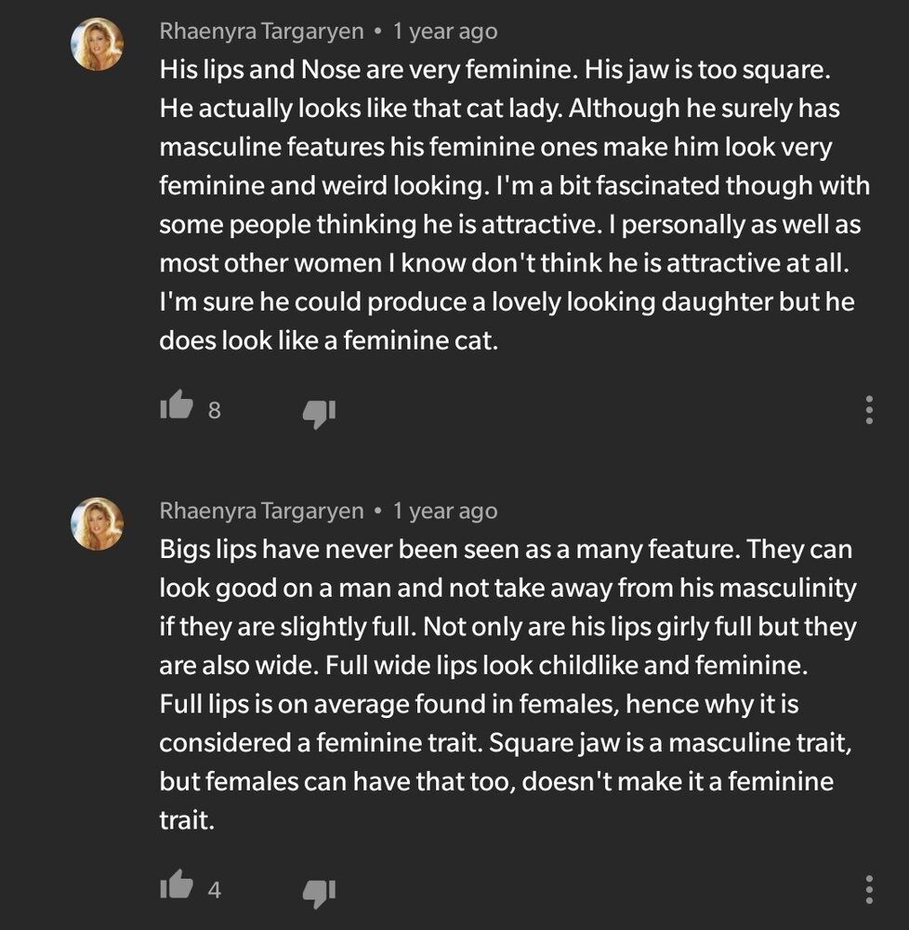Like the comment with 8 likes
The width and height of the screenshot is (909, 930).
(x=177, y=406)
